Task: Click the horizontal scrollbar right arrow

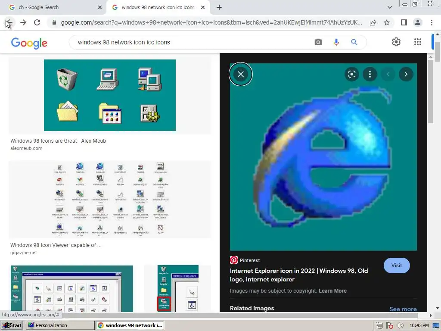Action: pyautogui.click(x=431, y=315)
